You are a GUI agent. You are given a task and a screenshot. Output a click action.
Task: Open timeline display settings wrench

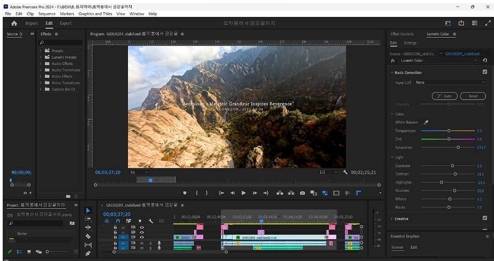(150, 221)
